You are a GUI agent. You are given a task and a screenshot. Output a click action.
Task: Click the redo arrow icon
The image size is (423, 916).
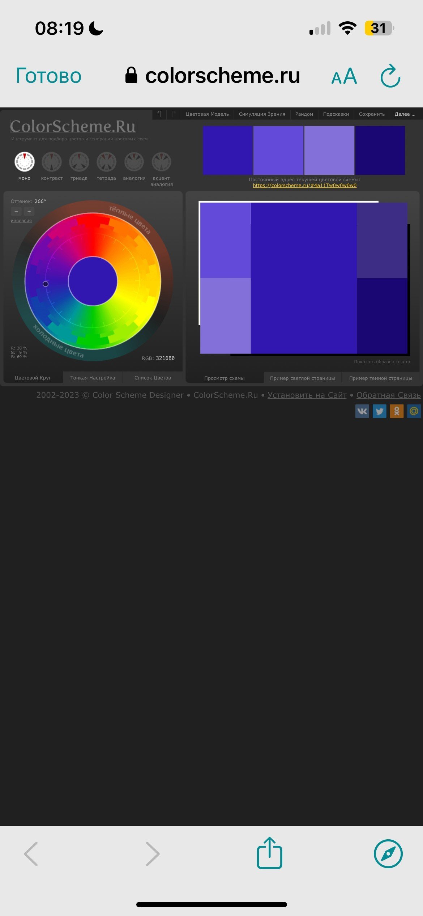pos(174,114)
